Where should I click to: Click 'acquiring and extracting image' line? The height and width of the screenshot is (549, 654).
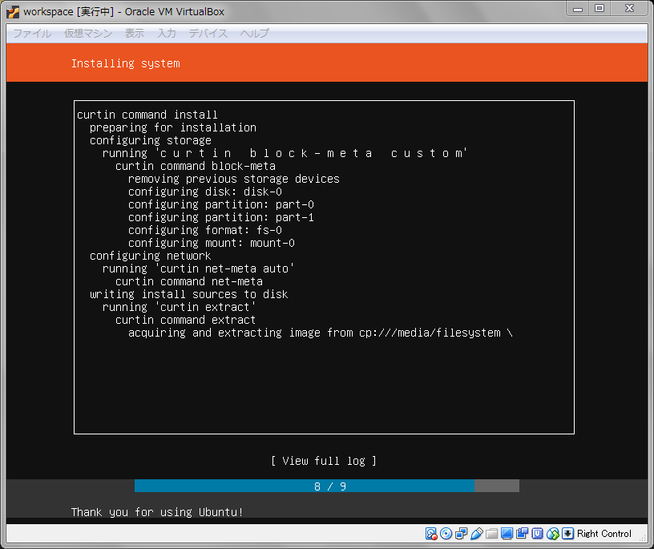pos(321,333)
